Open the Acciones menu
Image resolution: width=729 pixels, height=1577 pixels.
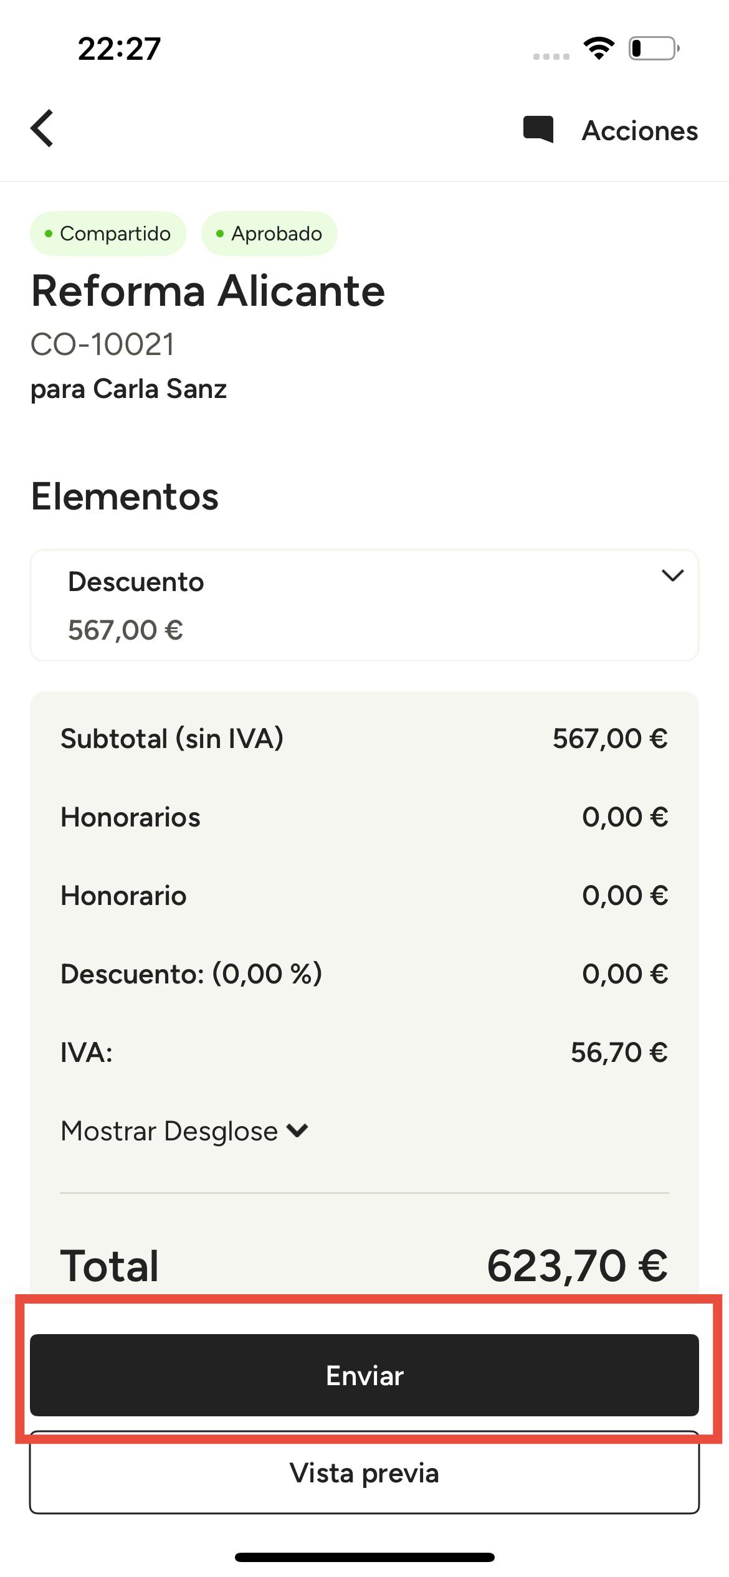639,131
